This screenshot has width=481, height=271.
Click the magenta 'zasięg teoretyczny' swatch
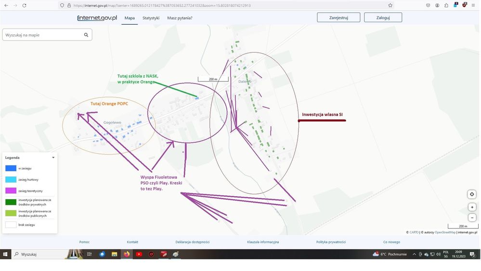coord(11,191)
